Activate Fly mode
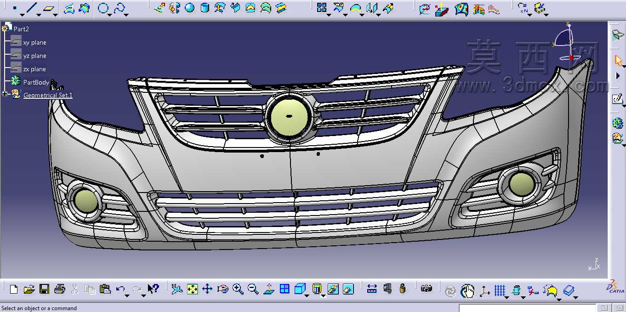The height and width of the screenshot is (312, 626). tap(177, 289)
